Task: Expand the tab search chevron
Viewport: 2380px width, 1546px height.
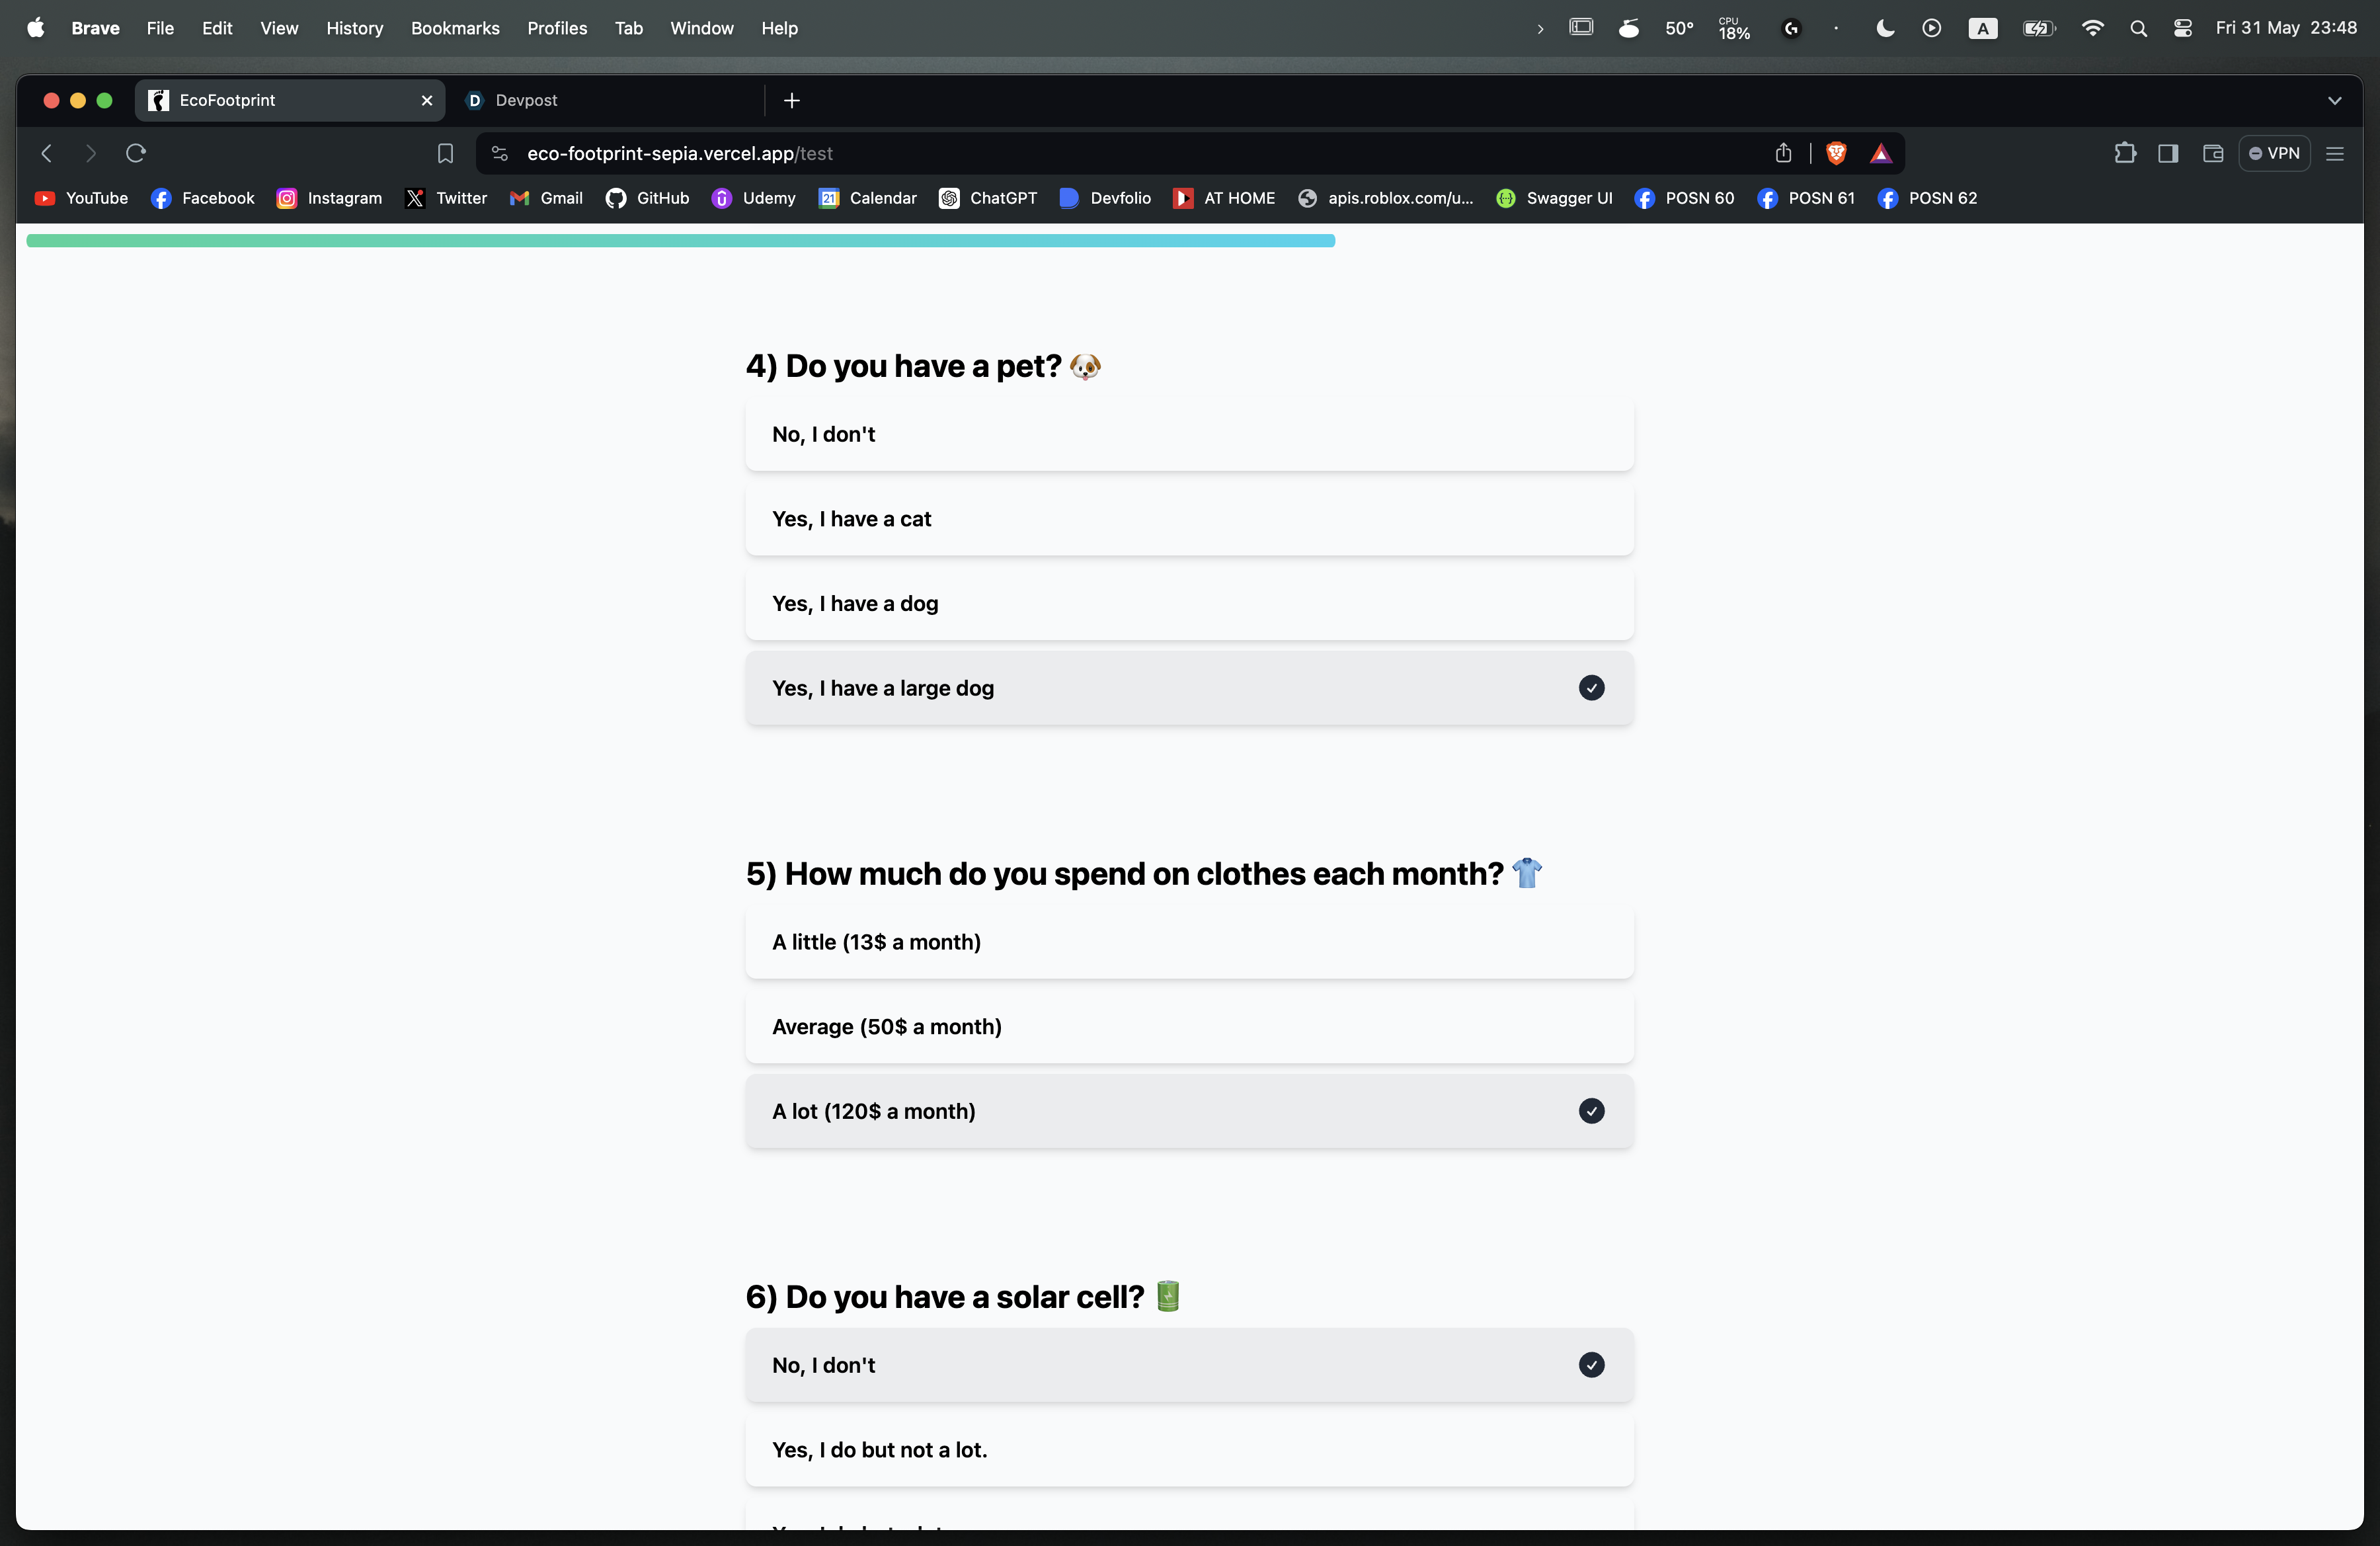Action: 2334,100
